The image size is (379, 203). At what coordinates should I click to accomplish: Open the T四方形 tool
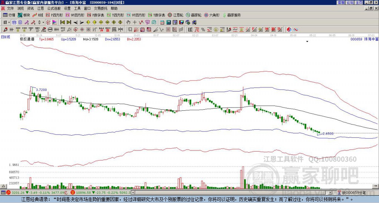click(115, 15)
